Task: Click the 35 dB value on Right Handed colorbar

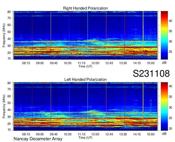Action: pyautogui.click(x=170, y=31)
